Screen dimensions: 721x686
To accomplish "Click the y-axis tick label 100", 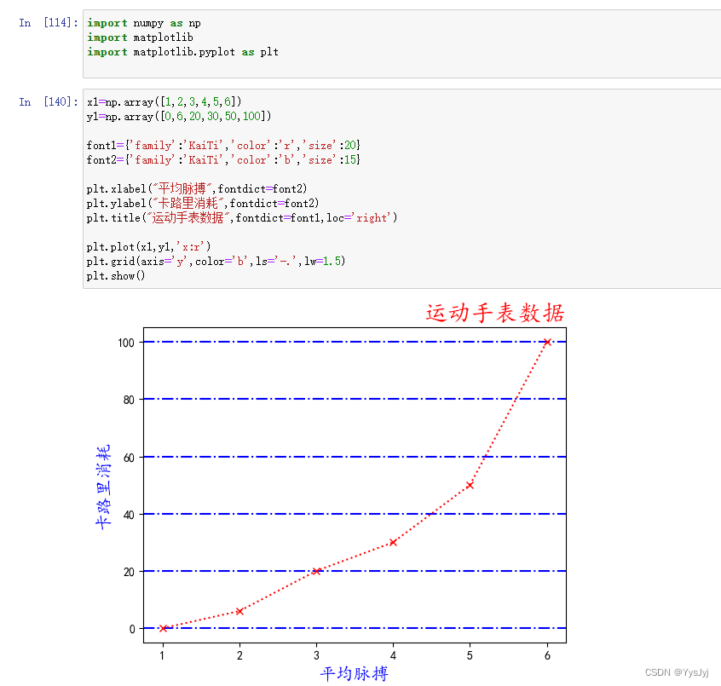I will tap(126, 343).
